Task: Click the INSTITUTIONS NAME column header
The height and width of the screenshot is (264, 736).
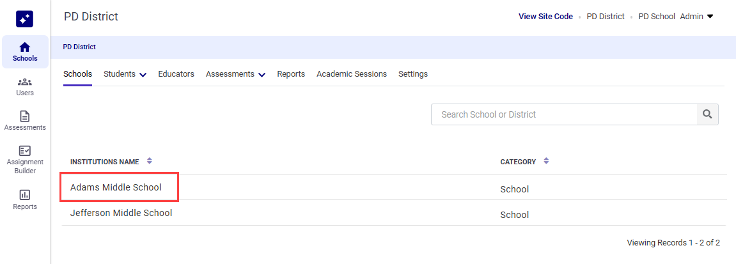Action: point(105,162)
